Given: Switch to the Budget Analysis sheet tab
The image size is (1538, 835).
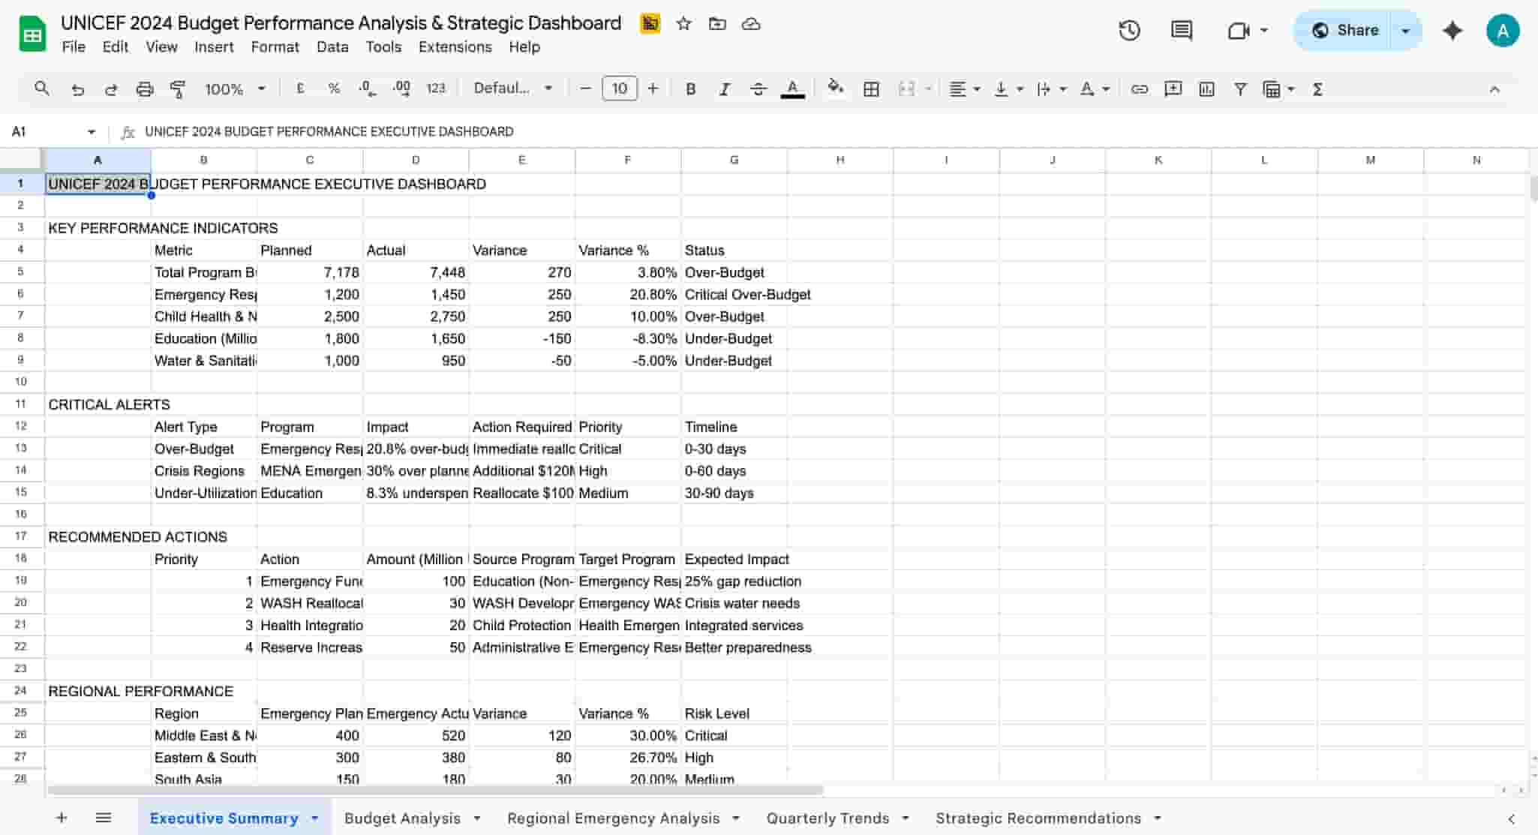Looking at the screenshot, I should pyautogui.click(x=403, y=818).
